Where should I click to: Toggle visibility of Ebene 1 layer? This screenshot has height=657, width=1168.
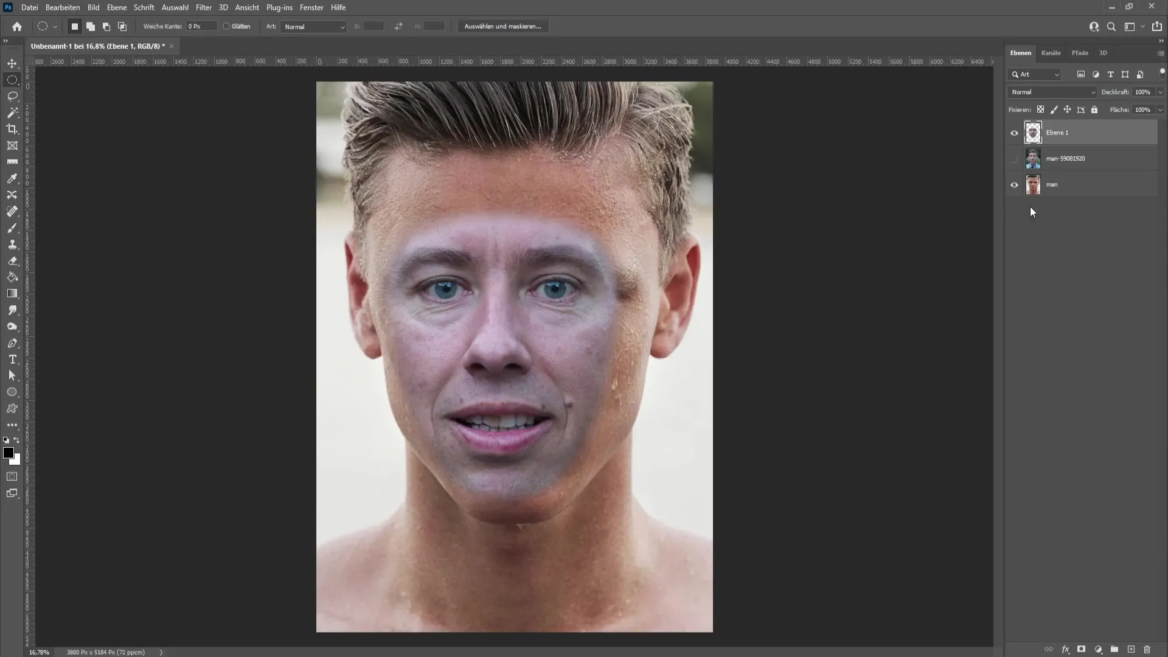[1014, 131]
